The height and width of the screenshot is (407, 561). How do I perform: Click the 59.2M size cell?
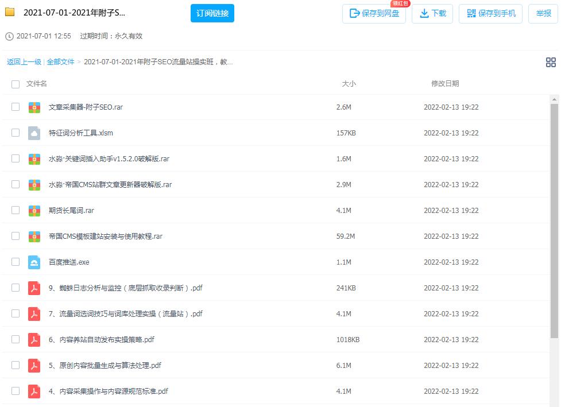346,237
